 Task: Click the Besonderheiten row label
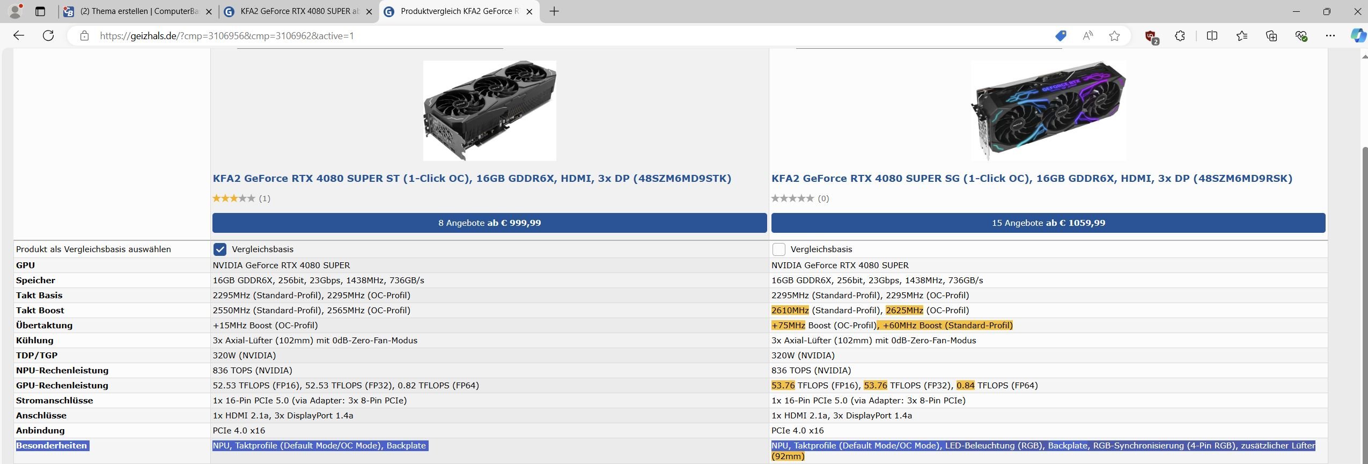click(x=52, y=446)
